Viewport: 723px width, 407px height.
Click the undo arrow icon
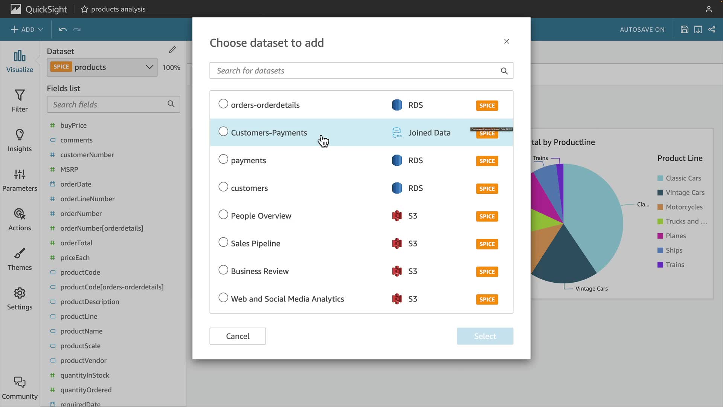63,29
